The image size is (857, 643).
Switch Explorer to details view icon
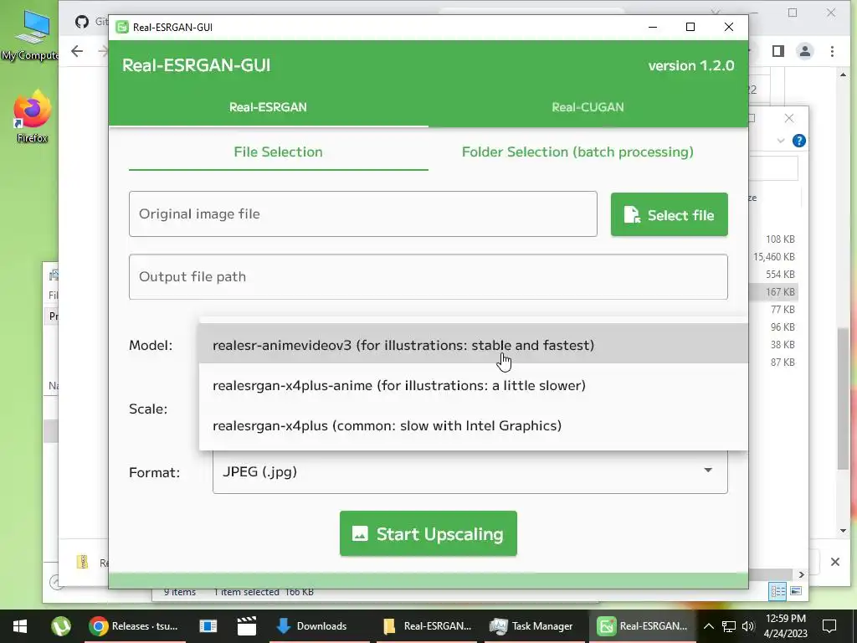[x=777, y=591]
